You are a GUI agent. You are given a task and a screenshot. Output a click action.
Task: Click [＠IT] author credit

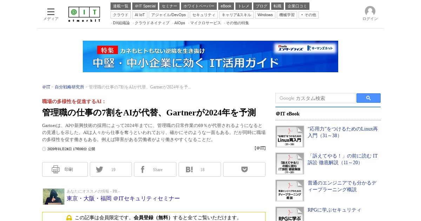coord(260,148)
